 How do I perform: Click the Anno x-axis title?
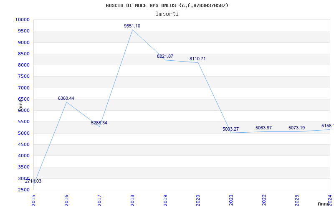pos(324,204)
